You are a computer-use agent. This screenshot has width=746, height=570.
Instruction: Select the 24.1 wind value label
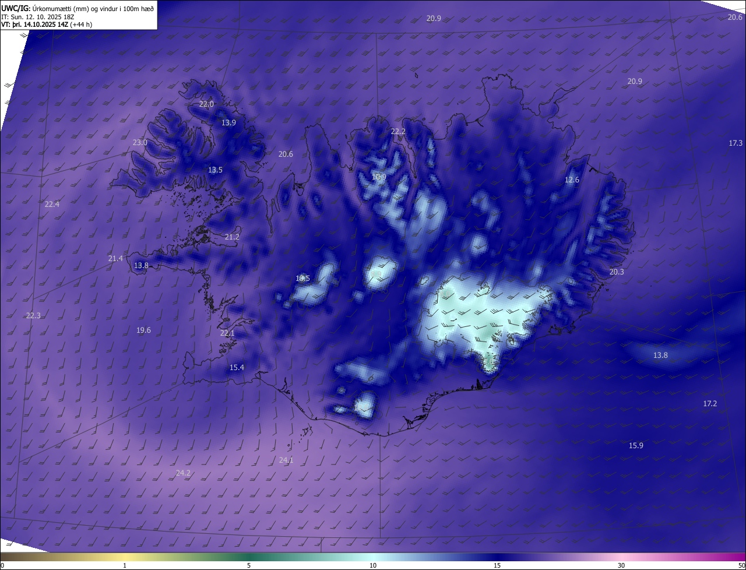pos(286,460)
